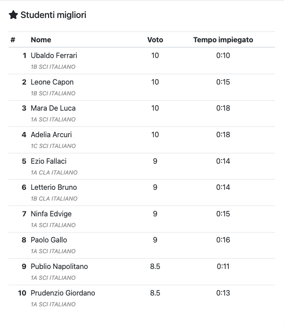Screen dimensions: 284x327
Task: Click the Tempo impiegato column header
Action: click(223, 40)
